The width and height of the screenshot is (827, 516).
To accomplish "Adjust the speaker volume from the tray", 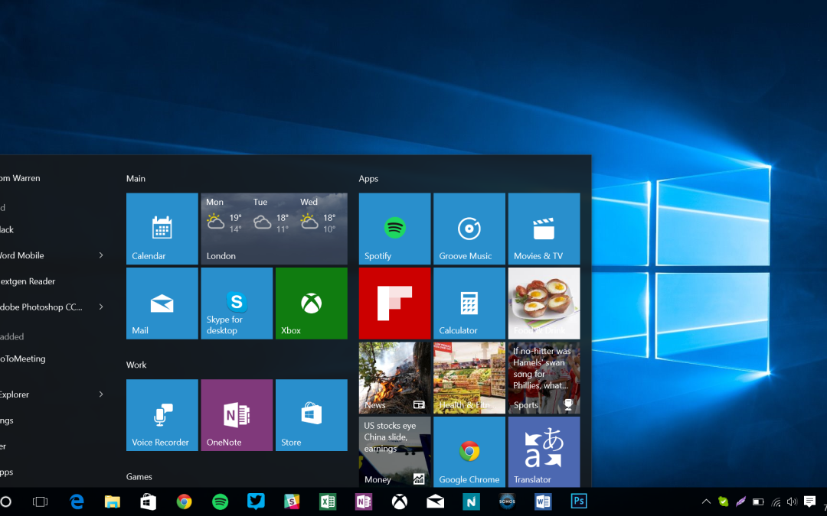I will [x=792, y=501].
